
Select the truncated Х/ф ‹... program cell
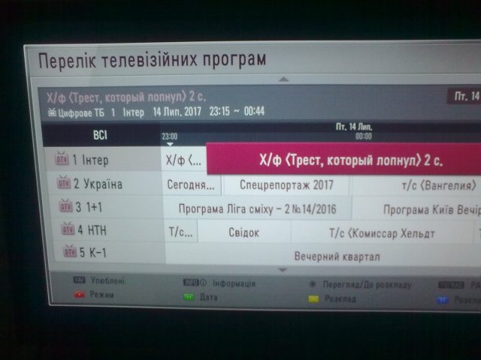click(x=184, y=160)
